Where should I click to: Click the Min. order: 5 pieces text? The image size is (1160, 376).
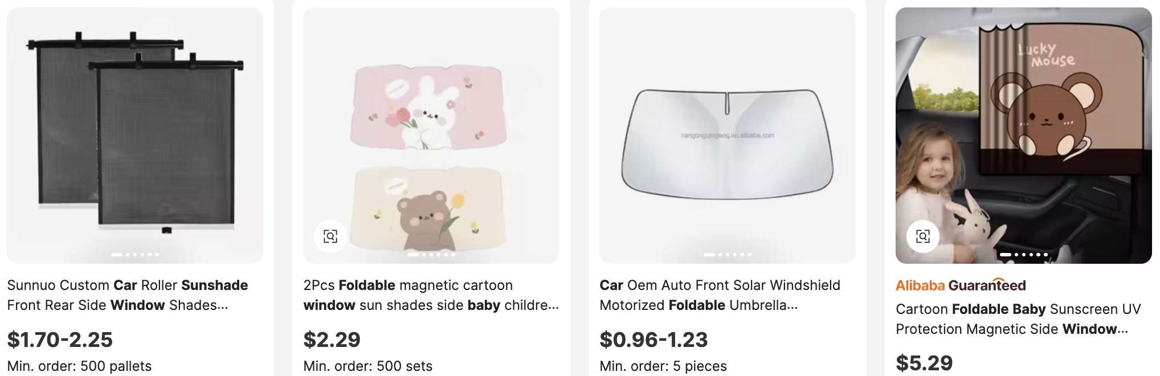[663, 366]
